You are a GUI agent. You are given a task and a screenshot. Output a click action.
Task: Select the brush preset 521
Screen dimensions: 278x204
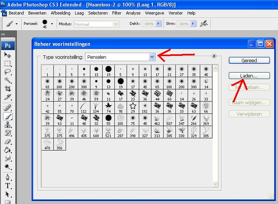(109, 132)
